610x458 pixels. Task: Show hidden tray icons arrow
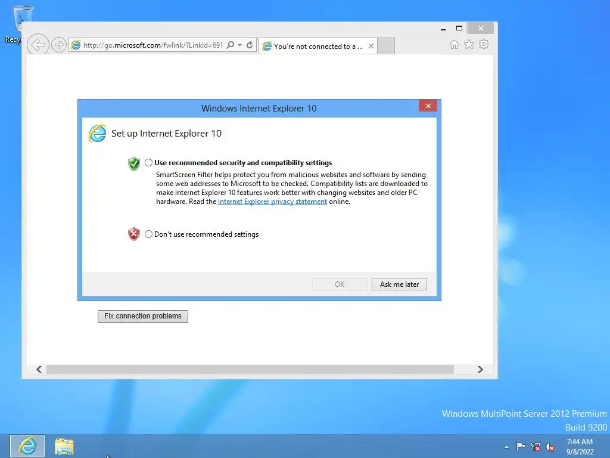click(506, 447)
